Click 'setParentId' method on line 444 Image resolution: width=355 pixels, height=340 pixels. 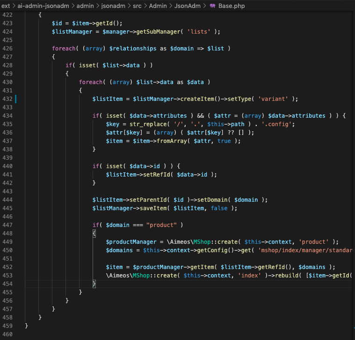[x=148, y=200]
